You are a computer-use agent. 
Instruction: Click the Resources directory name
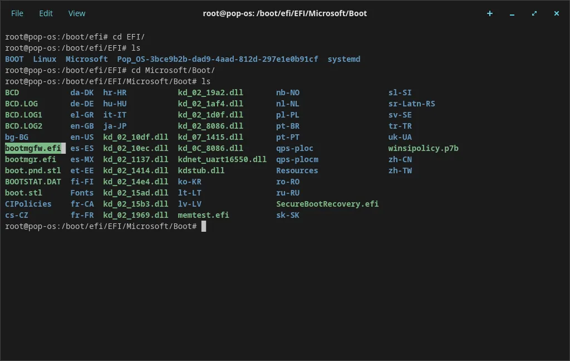point(297,170)
